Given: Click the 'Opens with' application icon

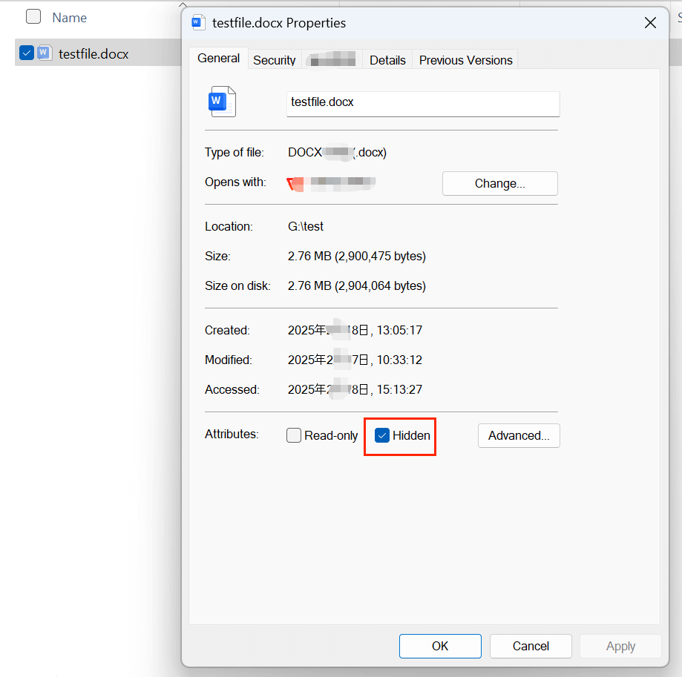Looking at the screenshot, I should tap(295, 183).
